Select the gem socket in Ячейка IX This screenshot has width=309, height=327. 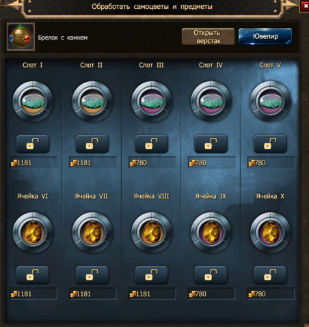click(211, 233)
